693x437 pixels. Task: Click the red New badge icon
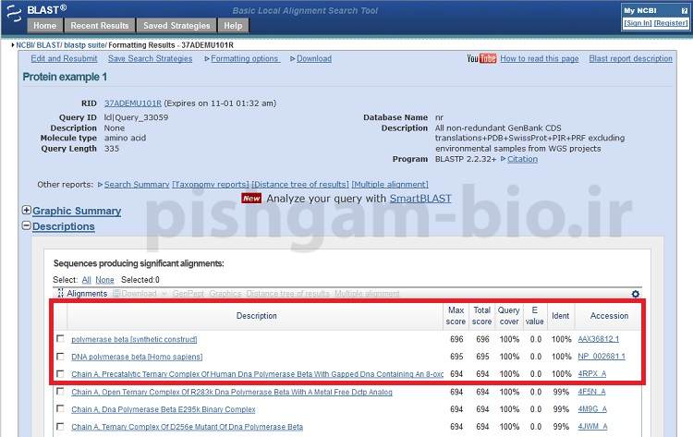(x=251, y=198)
